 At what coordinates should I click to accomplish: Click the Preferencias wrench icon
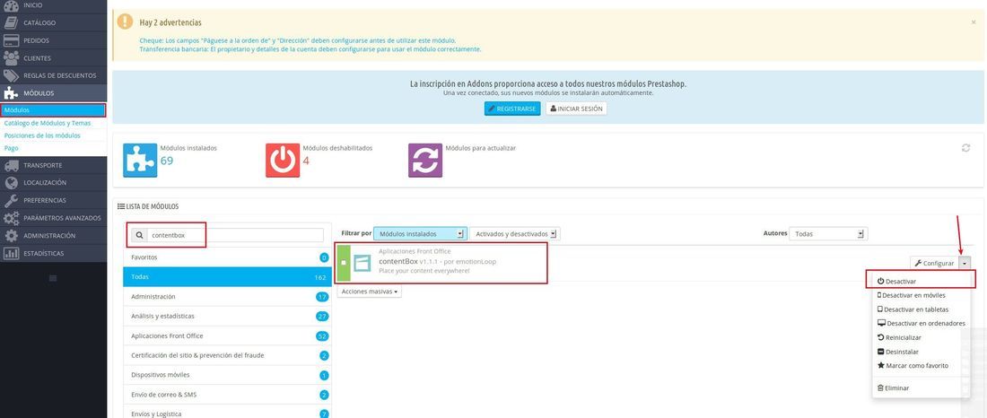(12, 200)
